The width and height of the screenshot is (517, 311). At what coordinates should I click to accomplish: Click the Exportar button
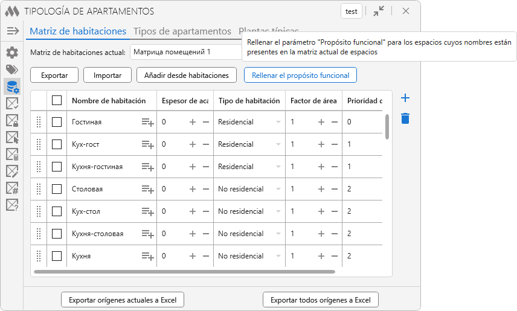click(54, 75)
